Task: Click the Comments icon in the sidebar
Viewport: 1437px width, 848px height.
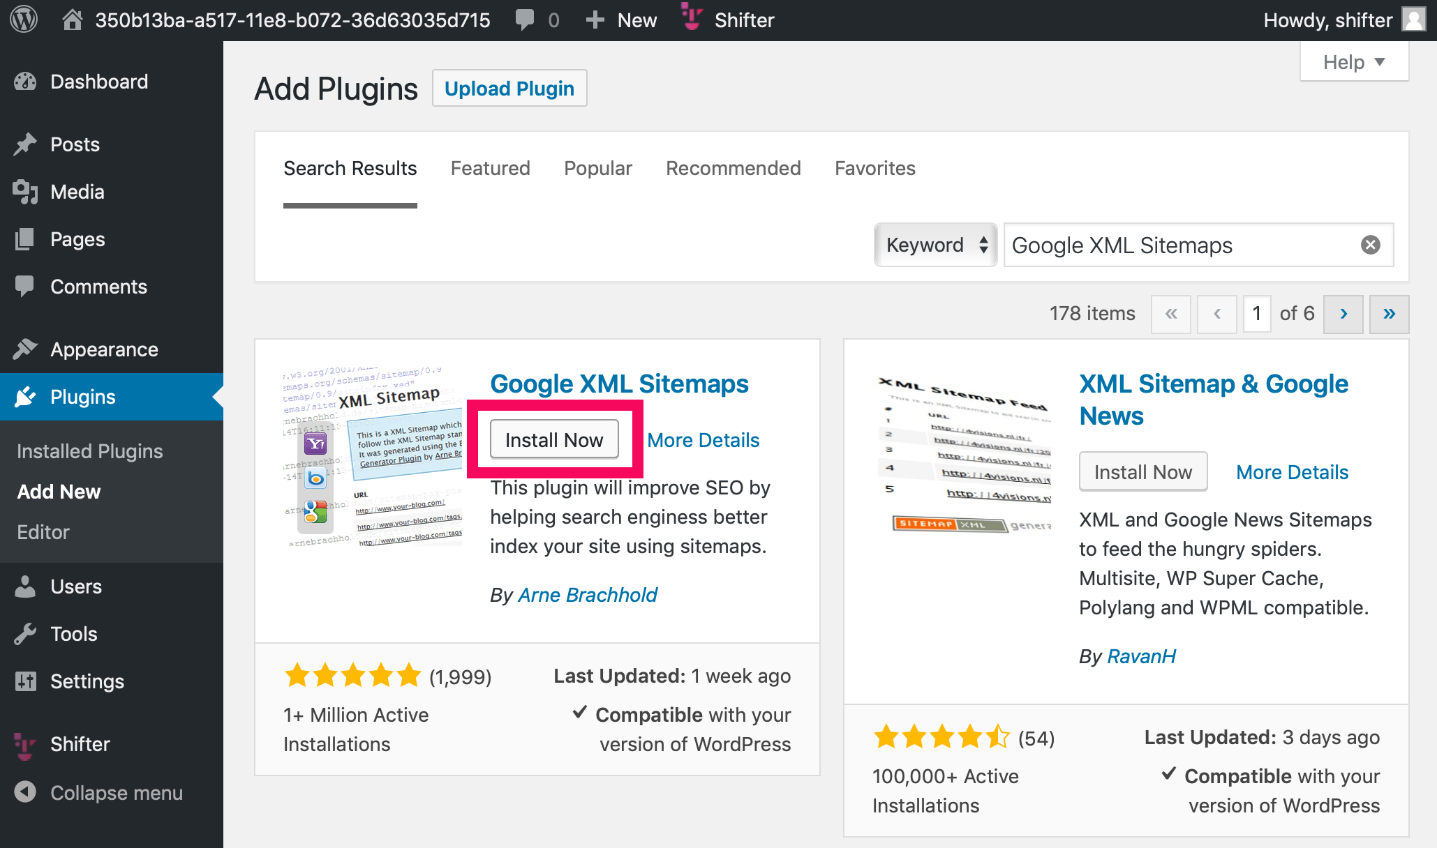Action: (25, 287)
